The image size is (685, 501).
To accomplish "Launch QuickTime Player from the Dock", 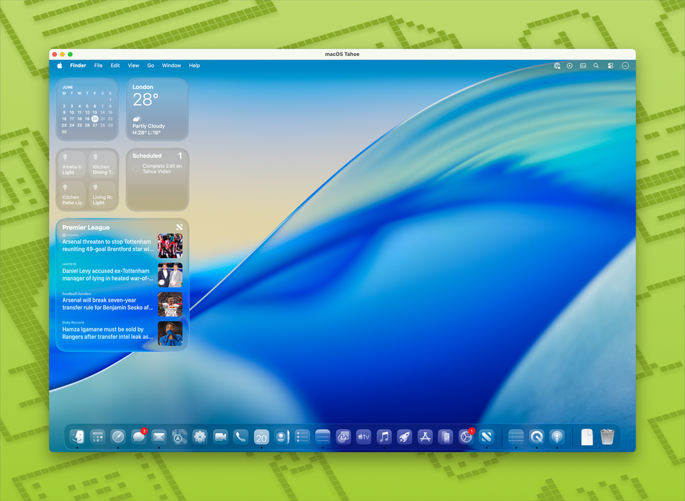I will pyautogui.click(x=536, y=437).
